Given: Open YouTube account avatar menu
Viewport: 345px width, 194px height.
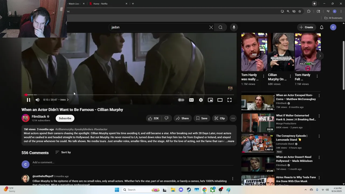Looking at the screenshot, I should click(333, 27).
